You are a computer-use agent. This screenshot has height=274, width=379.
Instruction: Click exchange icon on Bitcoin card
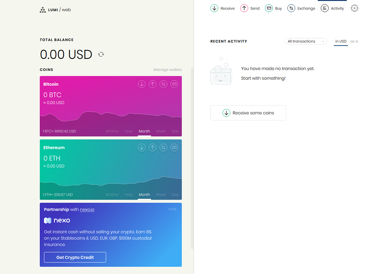click(163, 84)
